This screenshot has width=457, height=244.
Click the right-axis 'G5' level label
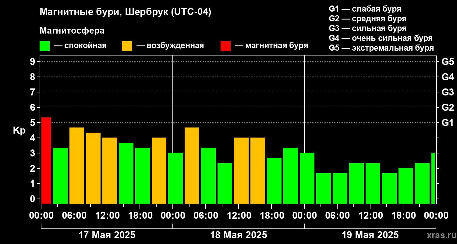click(x=448, y=62)
